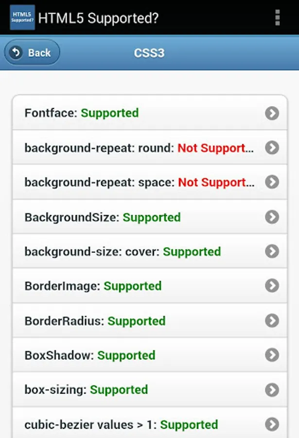The width and height of the screenshot is (299, 438).
Task: Tap arrow icon on background-repeat round row
Action: [x=272, y=147]
